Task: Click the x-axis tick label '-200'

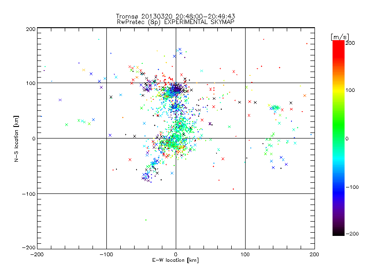Action: [x=37, y=255]
